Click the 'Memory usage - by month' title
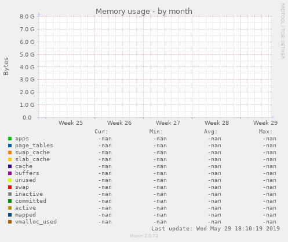This screenshot has height=242, width=288. point(144,12)
